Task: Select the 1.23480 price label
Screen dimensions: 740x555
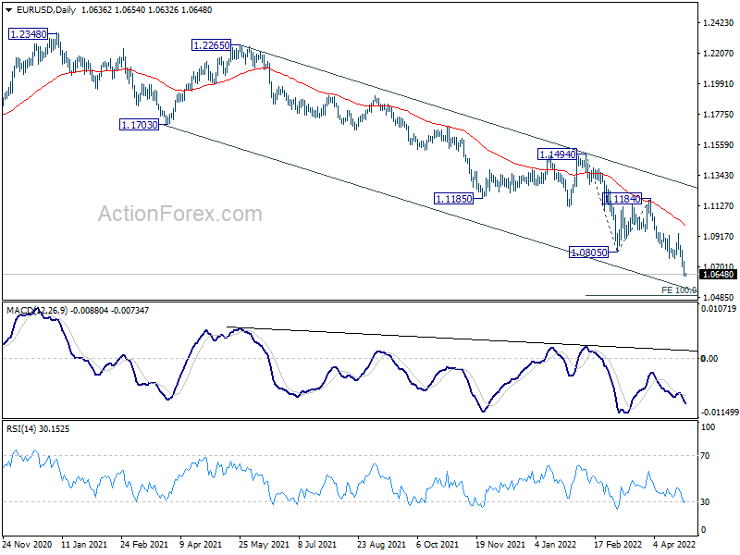Action: pos(29,34)
